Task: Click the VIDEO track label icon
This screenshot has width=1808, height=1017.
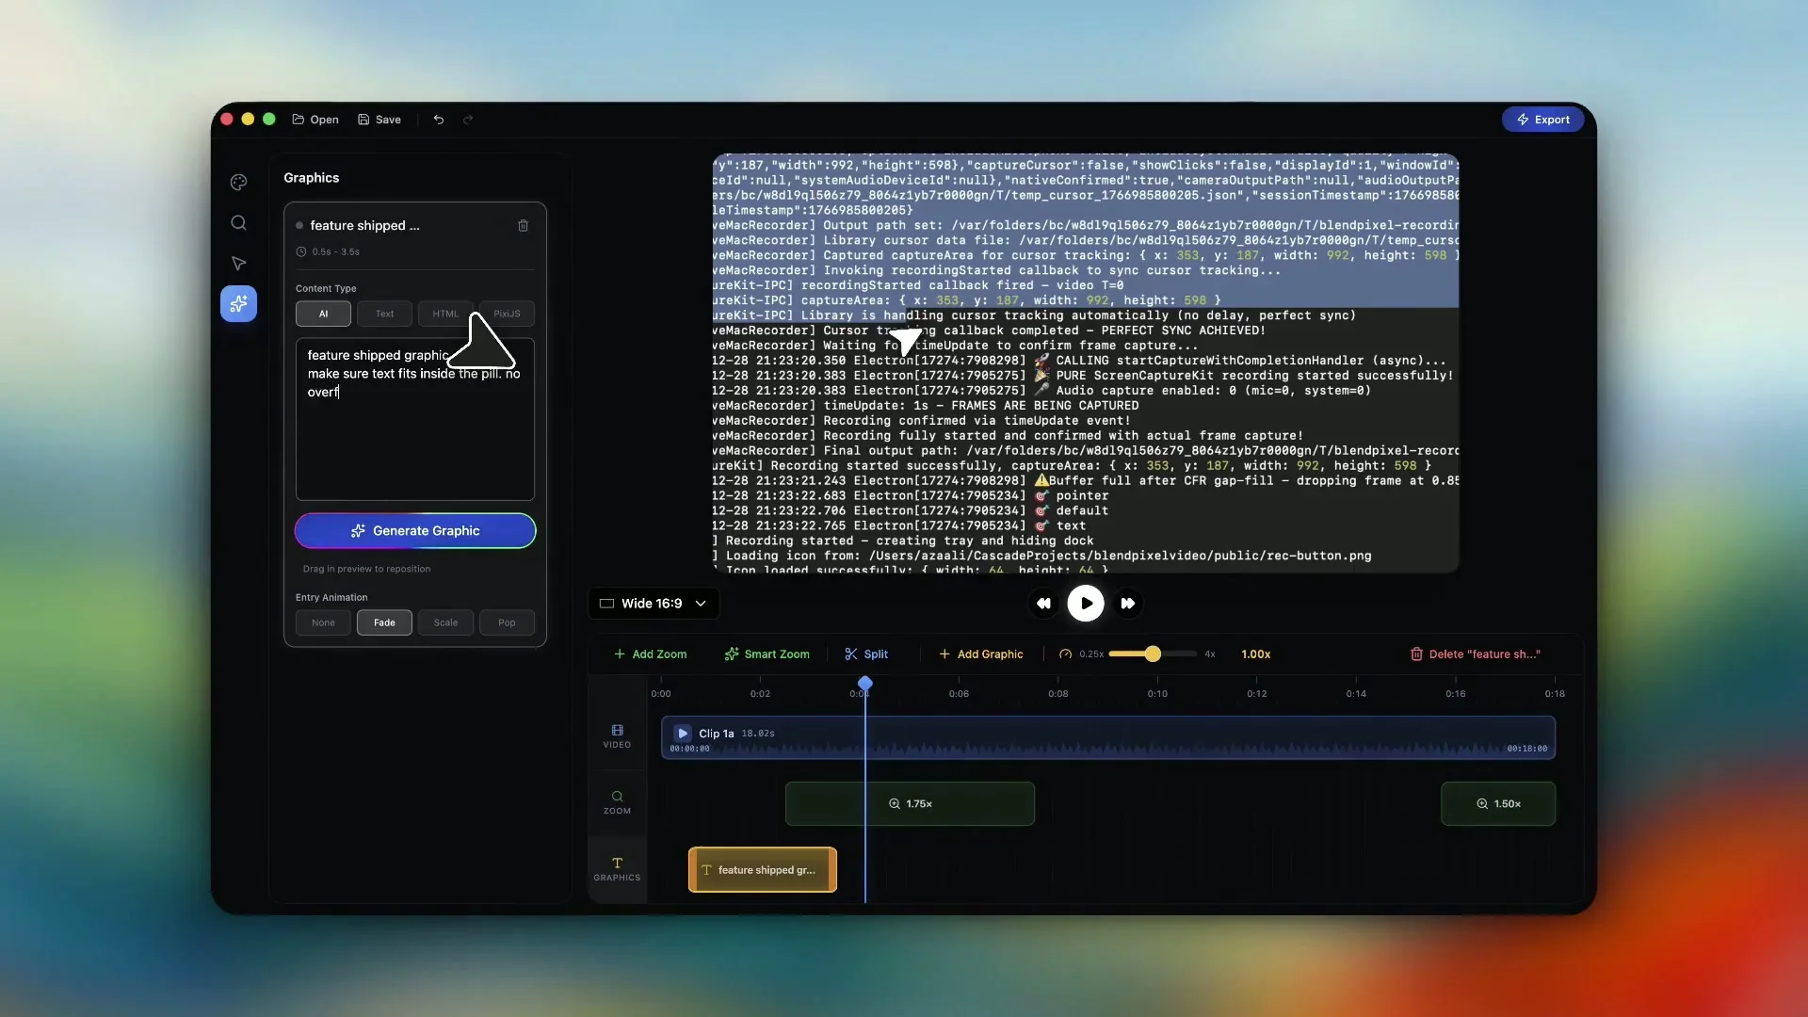Action: [x=617, y=731]
